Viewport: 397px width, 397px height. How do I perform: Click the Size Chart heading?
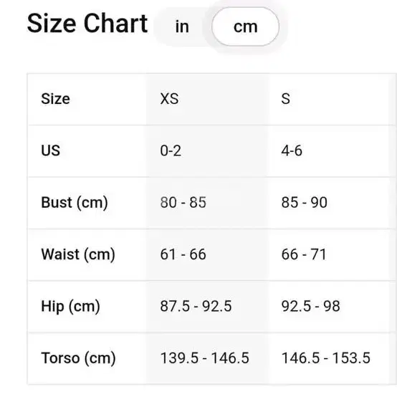tap(87, 24)
